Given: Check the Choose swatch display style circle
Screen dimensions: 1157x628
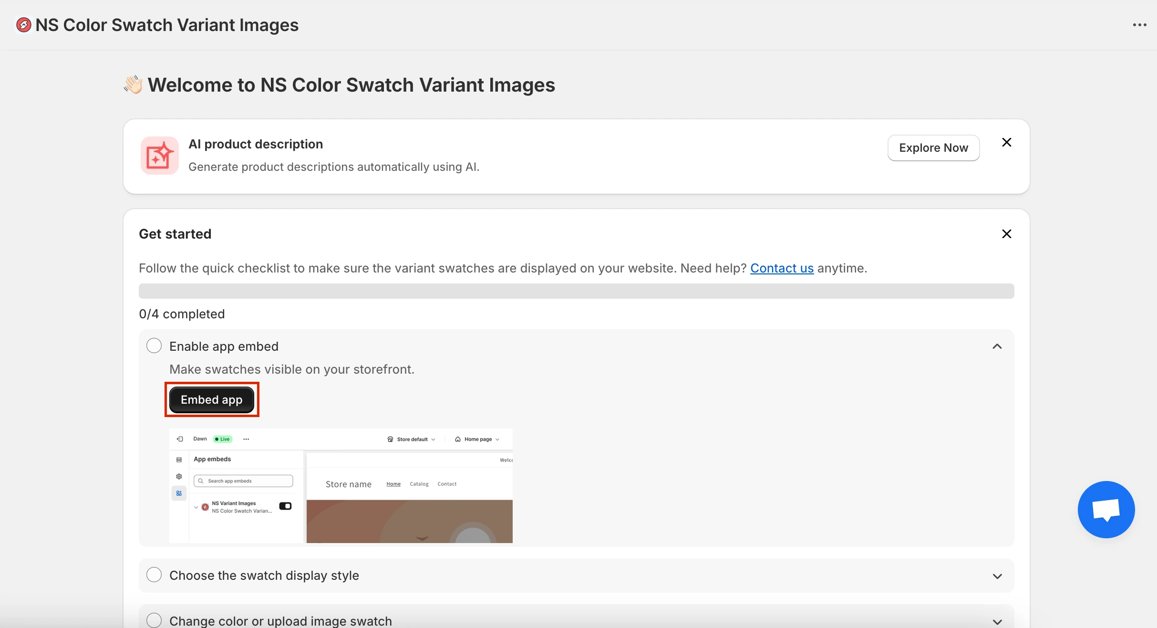Looking at the screenshot, I should coord(154,575).
